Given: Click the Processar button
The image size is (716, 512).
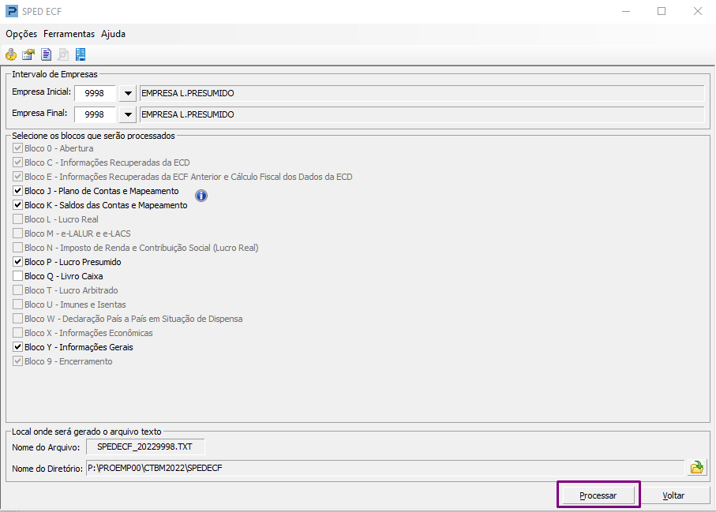Looking at the screenshot, I should (x=598, y=495).
